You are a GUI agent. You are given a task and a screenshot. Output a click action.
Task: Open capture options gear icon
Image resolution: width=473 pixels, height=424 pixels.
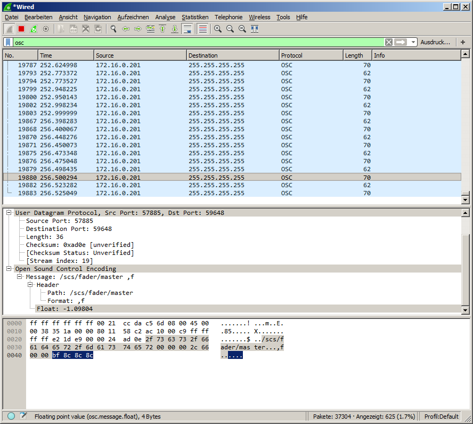(x=46, y=29)
